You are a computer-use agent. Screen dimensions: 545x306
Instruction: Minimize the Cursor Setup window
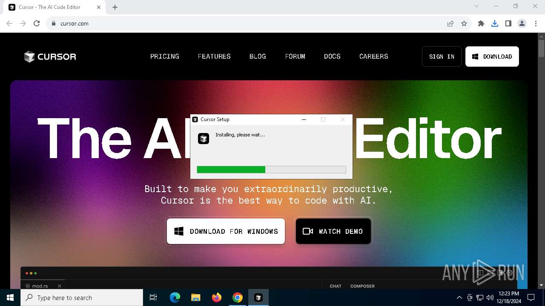tap(304, 119)
